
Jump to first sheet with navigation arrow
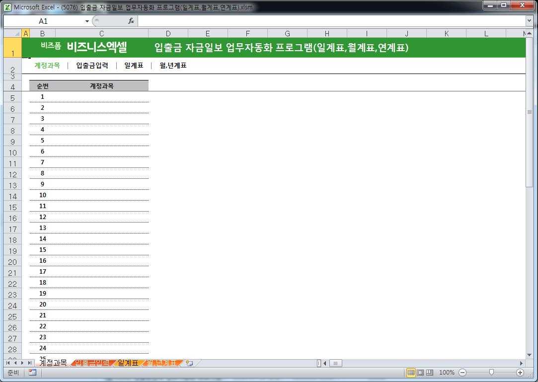[x=8, y=363]
